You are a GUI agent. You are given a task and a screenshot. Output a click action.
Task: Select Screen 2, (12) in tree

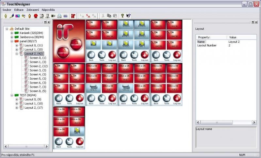38,66
